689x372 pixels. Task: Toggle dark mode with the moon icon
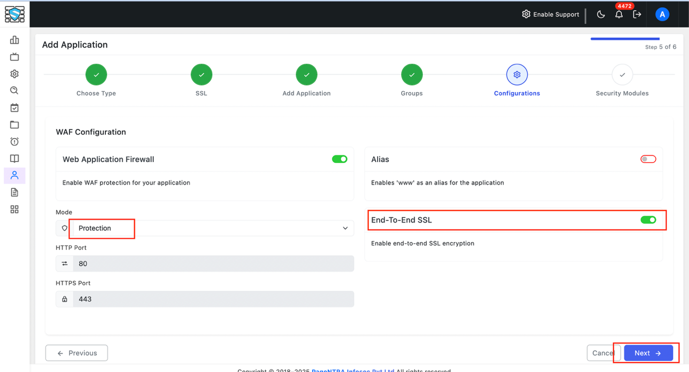tap(601, 14)
